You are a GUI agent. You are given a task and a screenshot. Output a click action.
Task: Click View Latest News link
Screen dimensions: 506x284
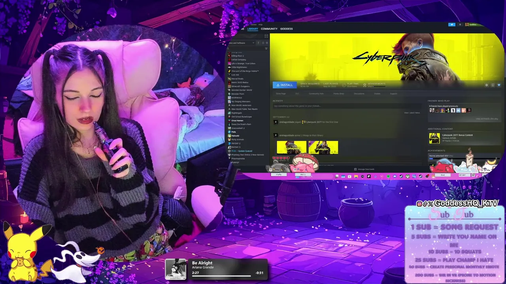[x=412, y=113]
